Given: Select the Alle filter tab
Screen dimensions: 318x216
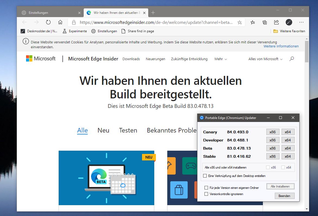Looking at the screenshot, I should click(x=82, y=130).
